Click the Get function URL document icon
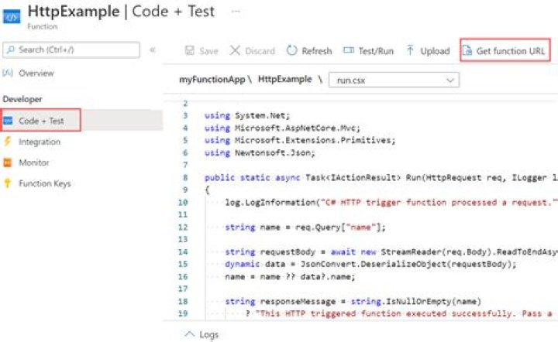 pos(467,51)
